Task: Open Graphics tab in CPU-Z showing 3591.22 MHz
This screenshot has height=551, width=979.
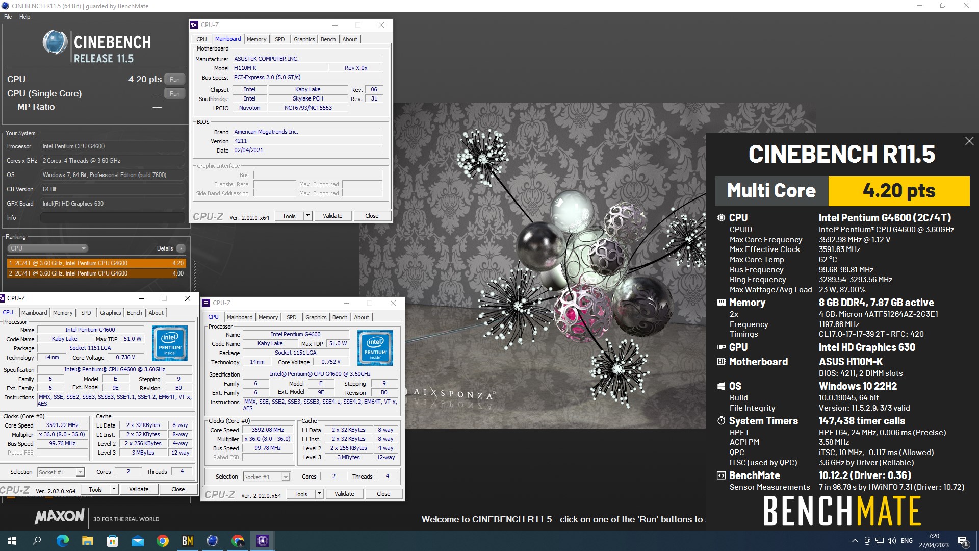Action: point(111,313)
